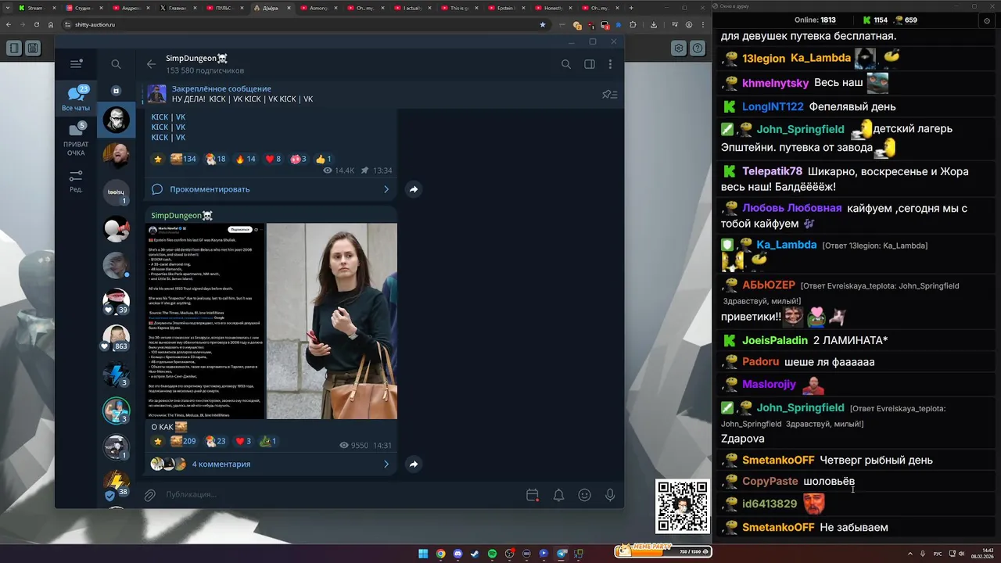Viewport: 1001px width, 563px height.
Task: Click the gold star reaction with 134
Action: pos(158,159)
